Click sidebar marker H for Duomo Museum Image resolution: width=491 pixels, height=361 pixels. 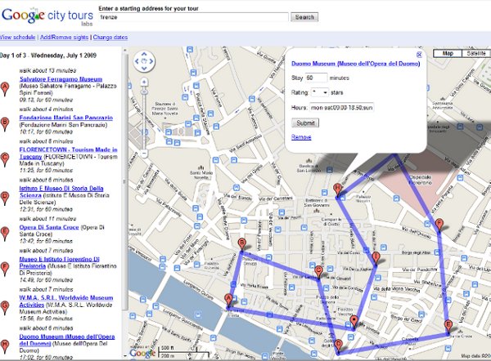coord(5,346)
